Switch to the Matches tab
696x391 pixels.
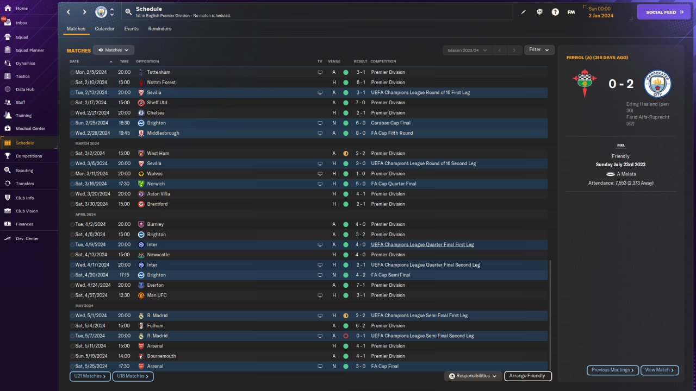[76, 29]
